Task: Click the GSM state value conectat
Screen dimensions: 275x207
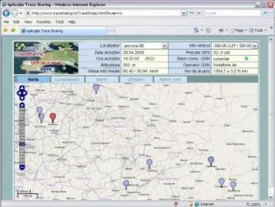Action: (x=221, y=59)
